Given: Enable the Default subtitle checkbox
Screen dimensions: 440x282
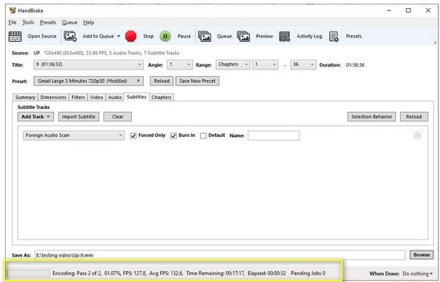Looking at the screenshot, I should tap(203, 136).
